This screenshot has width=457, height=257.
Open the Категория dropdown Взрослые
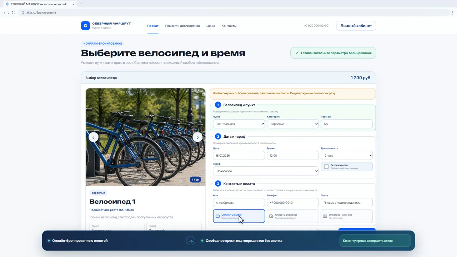[293, 124]
